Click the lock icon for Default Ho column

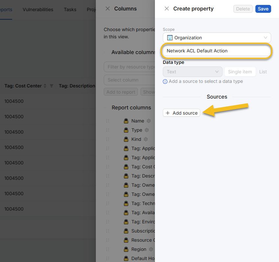pyautogui.click(x=126, y=258)
